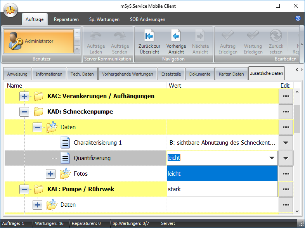Open the help question mark icon
The image size is (305, 228).
click(x=298, y=18)
